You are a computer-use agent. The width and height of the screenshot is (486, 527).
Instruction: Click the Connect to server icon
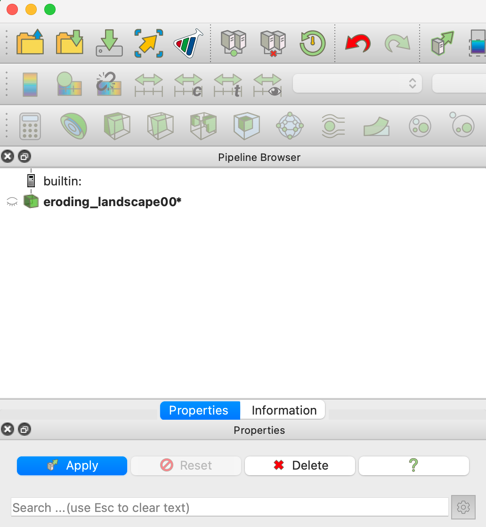click(234, 43)
